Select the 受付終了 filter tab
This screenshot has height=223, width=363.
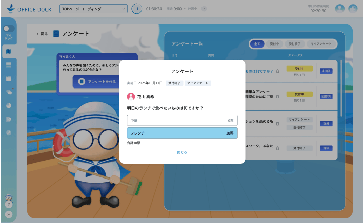tap(294, 44)
